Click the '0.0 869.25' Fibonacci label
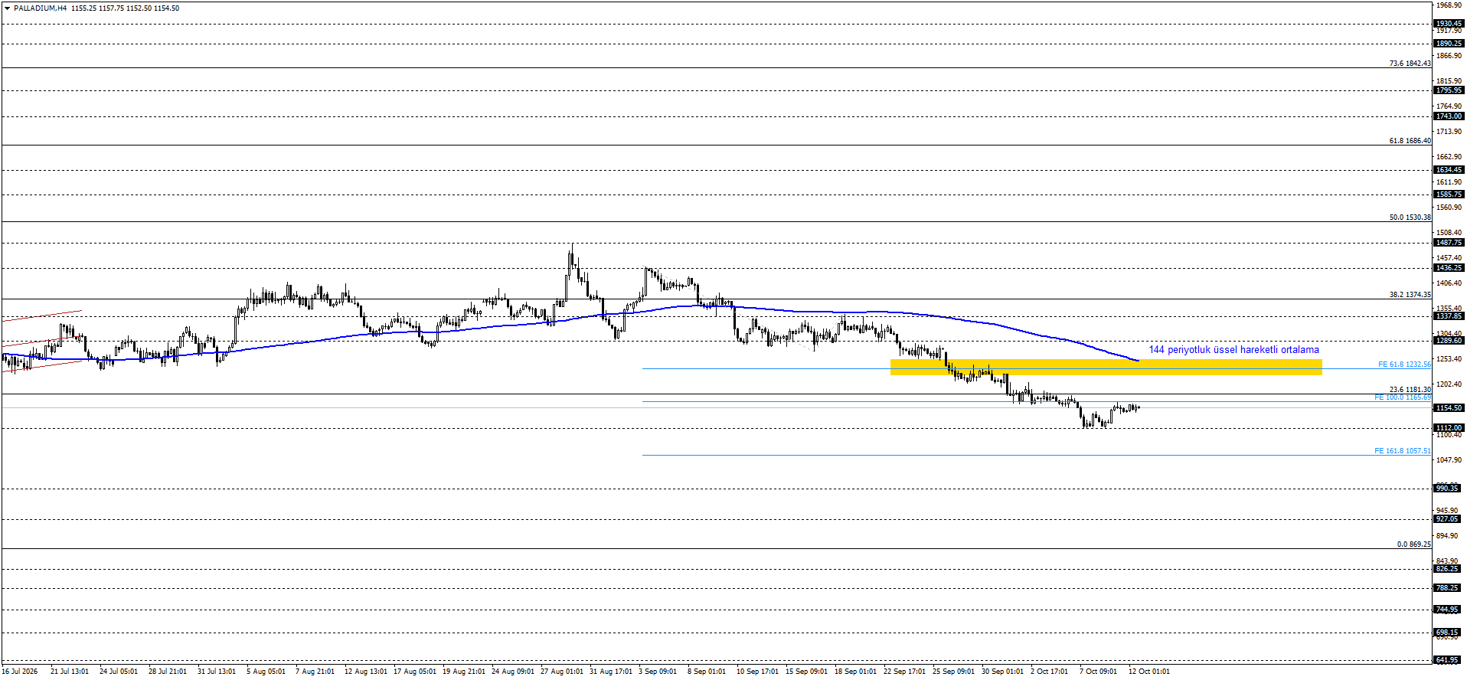The width and height of the screenshot is (1467, 680). coord(1413,544)
